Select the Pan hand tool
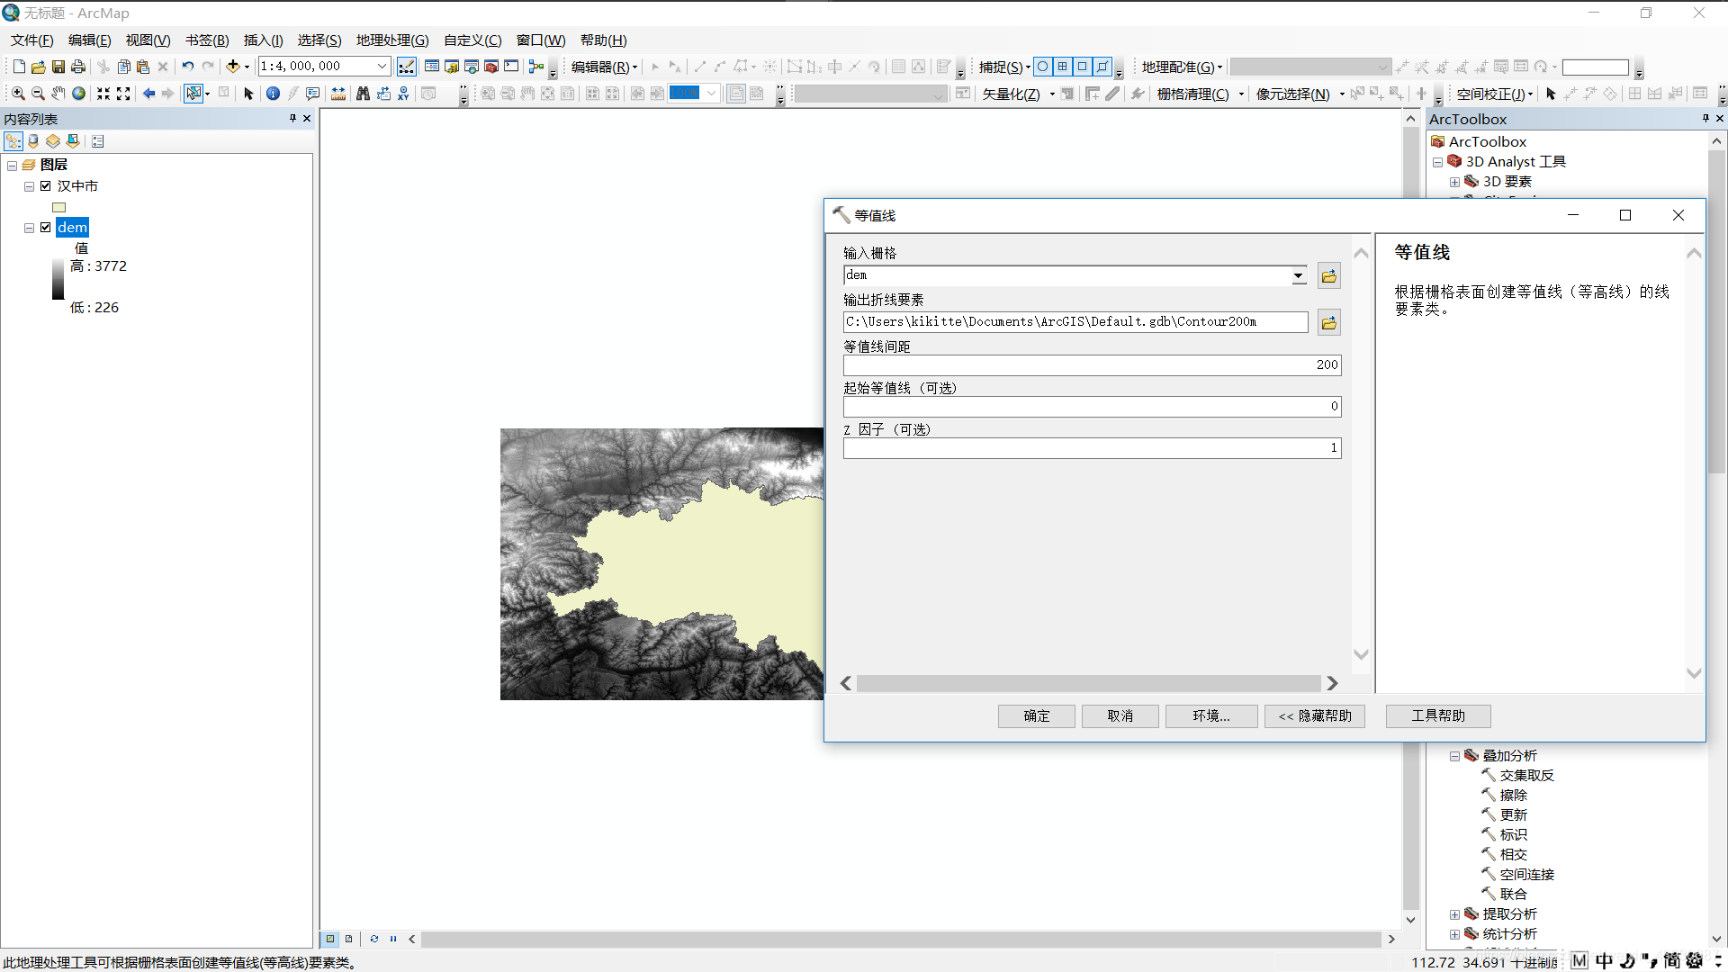This screenshot has width=1728, height=972. 58,94
